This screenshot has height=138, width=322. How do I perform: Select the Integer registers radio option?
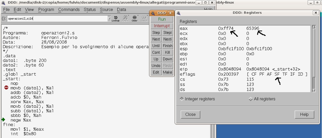point(182,99)
